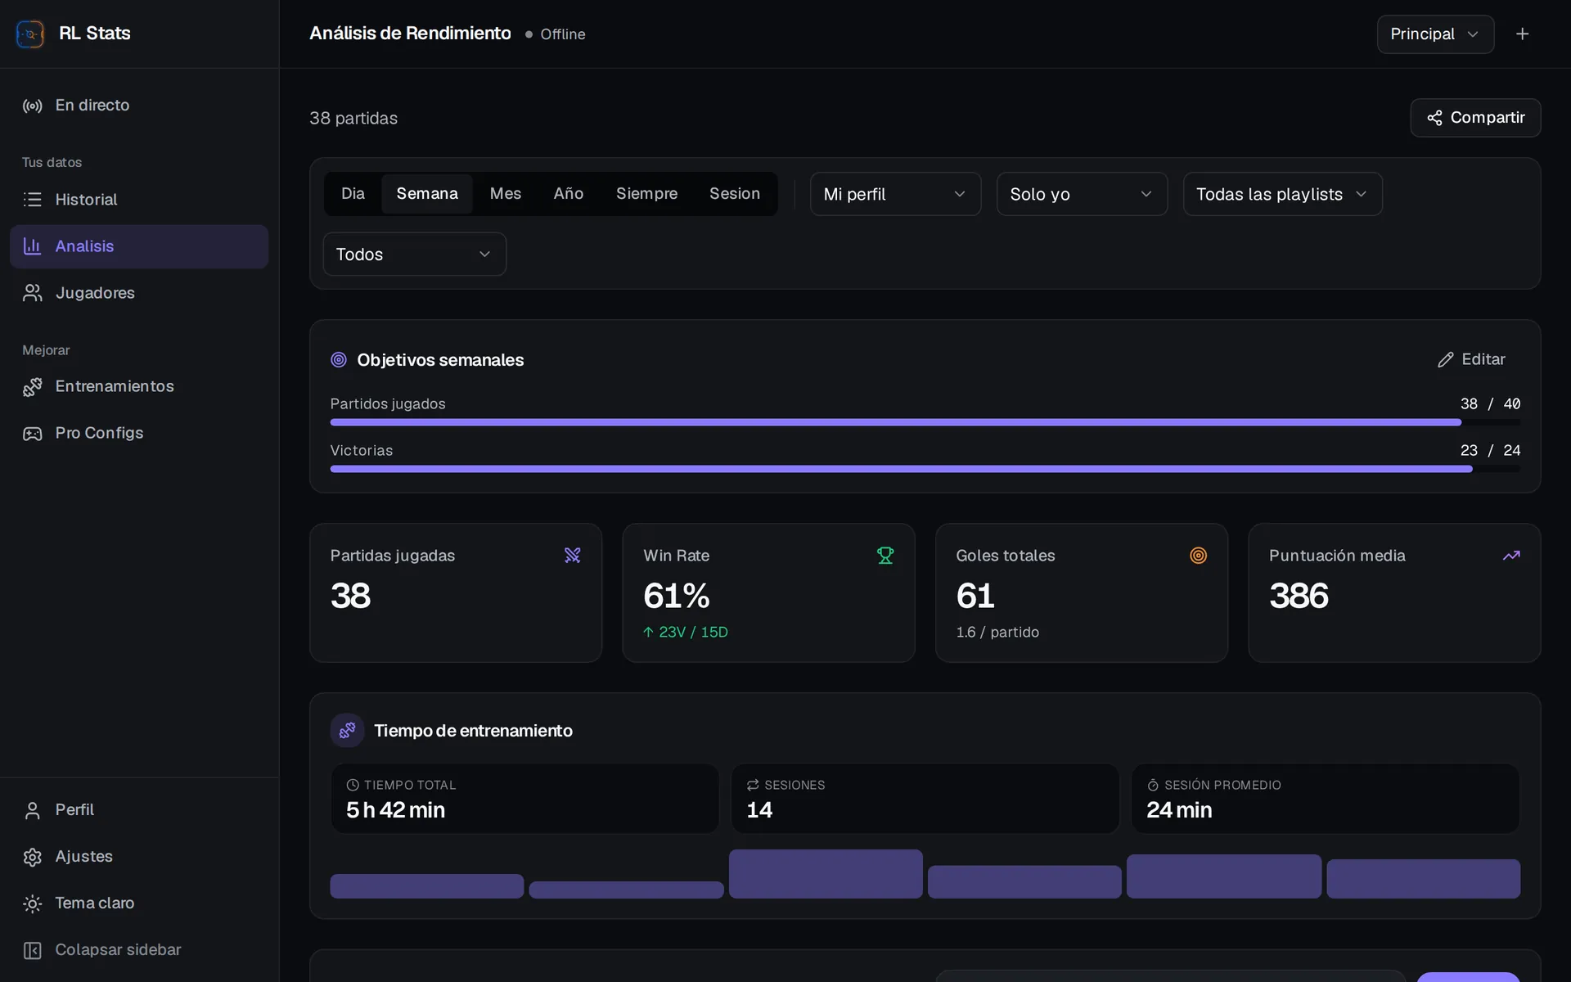The width and height of the screenshot is (1571, 982).
Task: Click the TIEMPO TOTAL 5 h 42 min tile
Action: [524, 799]
